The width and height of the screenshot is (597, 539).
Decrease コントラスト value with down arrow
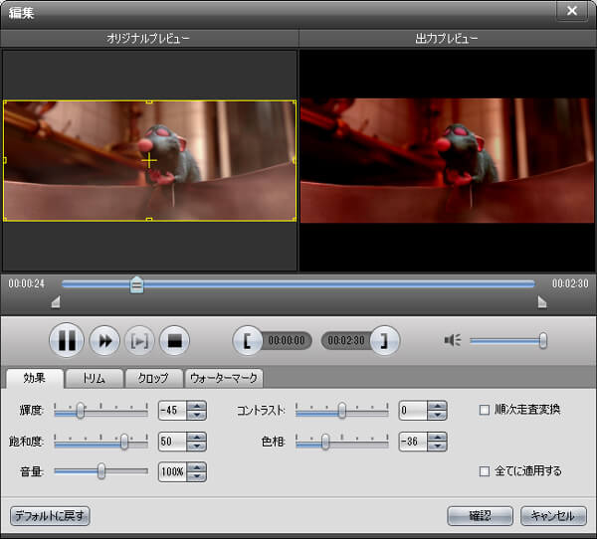point(437,415)
